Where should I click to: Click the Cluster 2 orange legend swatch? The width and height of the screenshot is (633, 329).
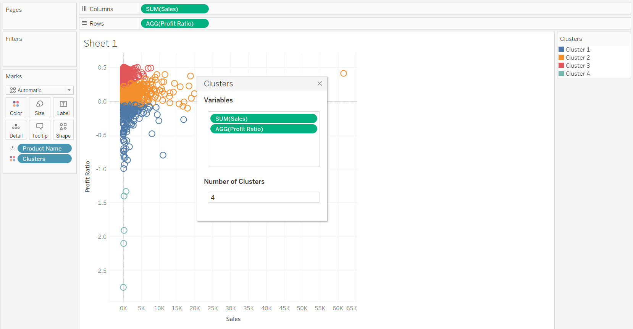(x=561, y=57)
